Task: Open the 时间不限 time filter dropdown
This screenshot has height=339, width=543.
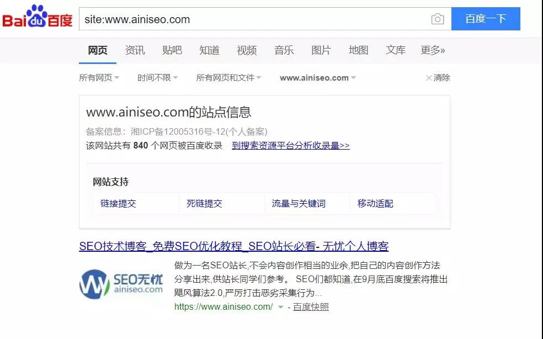Action: click(x=158, y=78)
